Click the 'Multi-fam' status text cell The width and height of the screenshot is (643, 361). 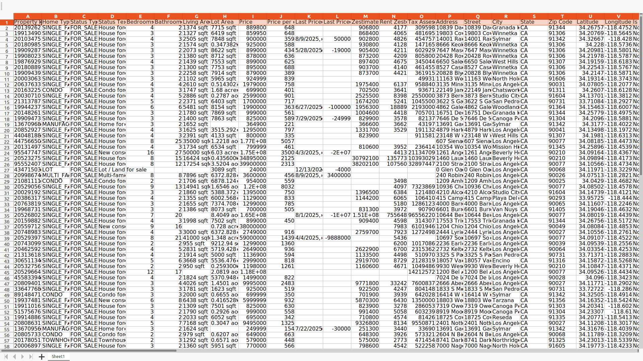[x=112, y=175]
